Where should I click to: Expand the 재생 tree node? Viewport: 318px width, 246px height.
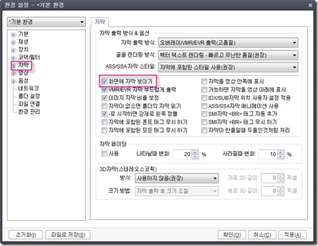(x=13, y=42)
